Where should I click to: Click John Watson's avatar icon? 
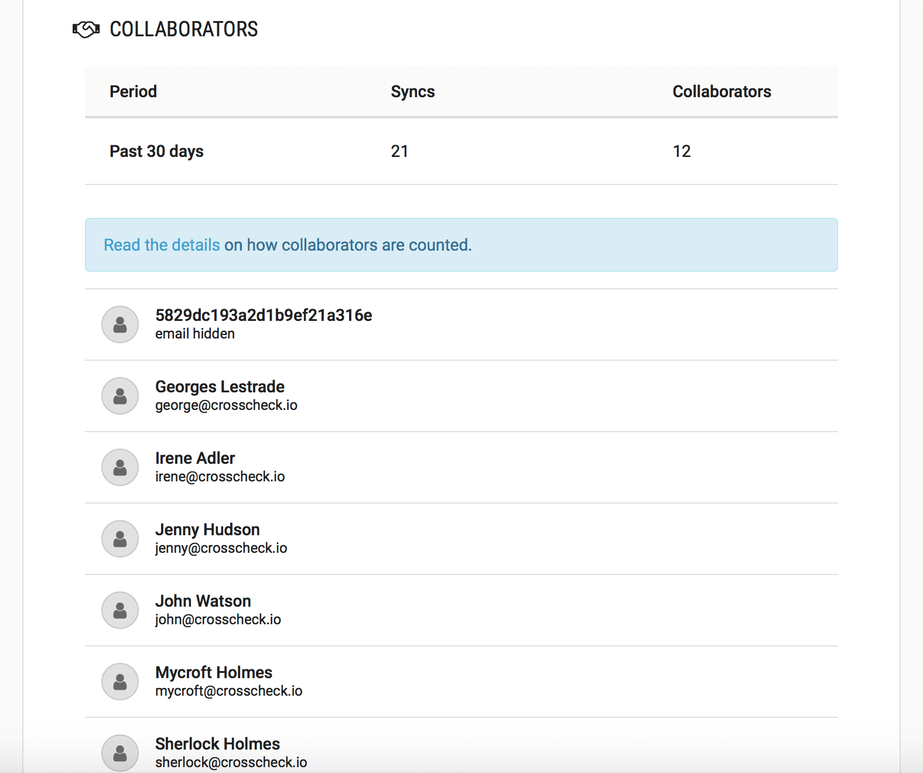click(120, 610)
